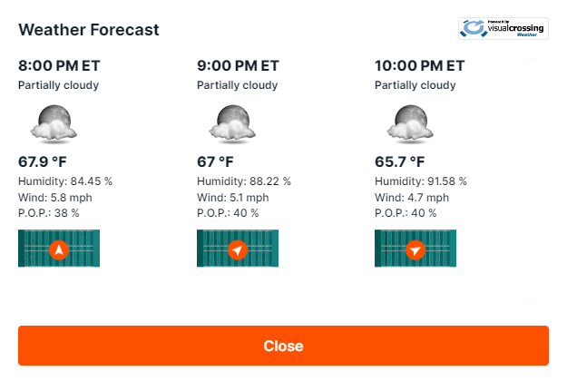Click the 8:00 PM ET time heading
The width and height of the screenshot is (567, 381).
[59, 66]
